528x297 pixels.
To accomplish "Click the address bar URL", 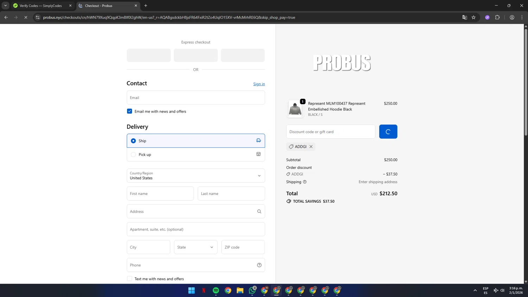I will point(169,17).
